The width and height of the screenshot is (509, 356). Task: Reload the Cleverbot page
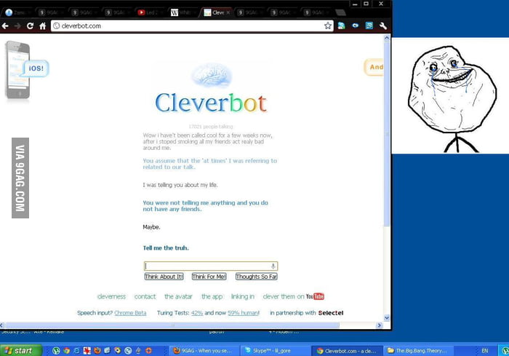[31, 25]
